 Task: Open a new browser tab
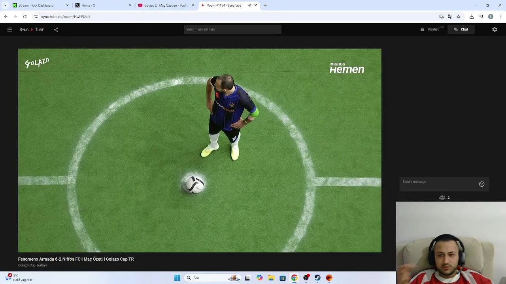point(265,6)
